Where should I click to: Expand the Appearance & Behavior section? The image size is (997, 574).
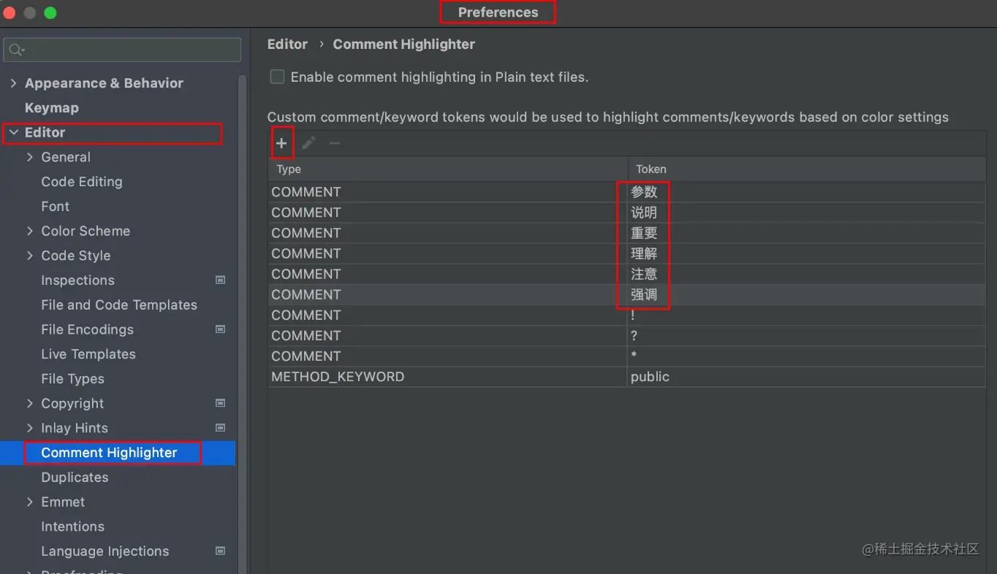coord(13,83)
